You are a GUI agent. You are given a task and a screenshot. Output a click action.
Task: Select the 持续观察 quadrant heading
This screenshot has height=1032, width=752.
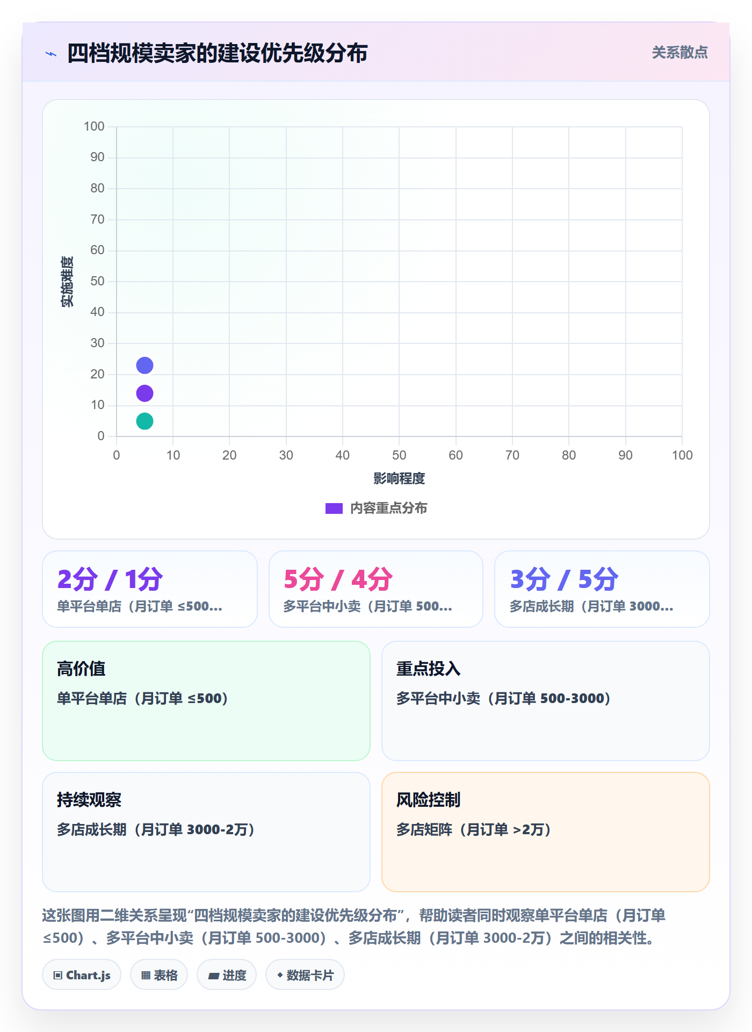pyautogui.click(x=89, y=800)
